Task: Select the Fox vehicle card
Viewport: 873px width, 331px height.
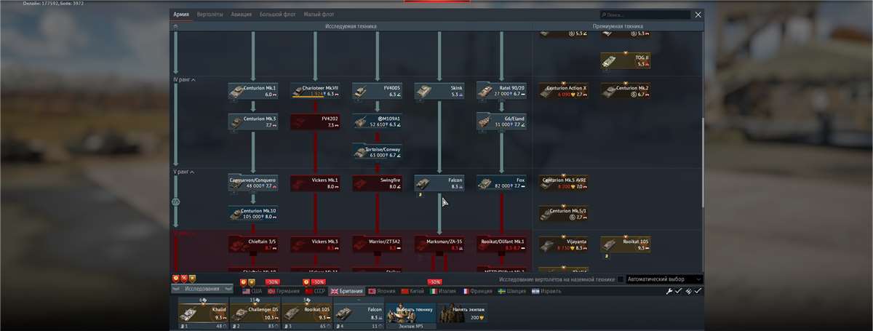Action: click(502, 183)
